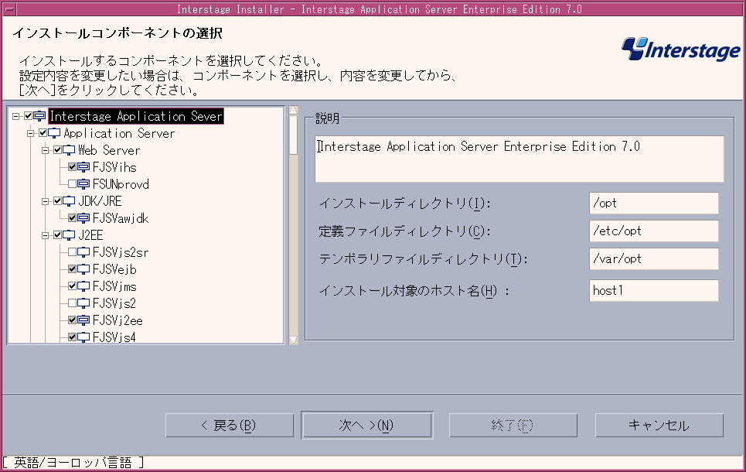The image size is (746, 472).
Task: Click the FJSVj2ee package icon
Action: (83, 320)
